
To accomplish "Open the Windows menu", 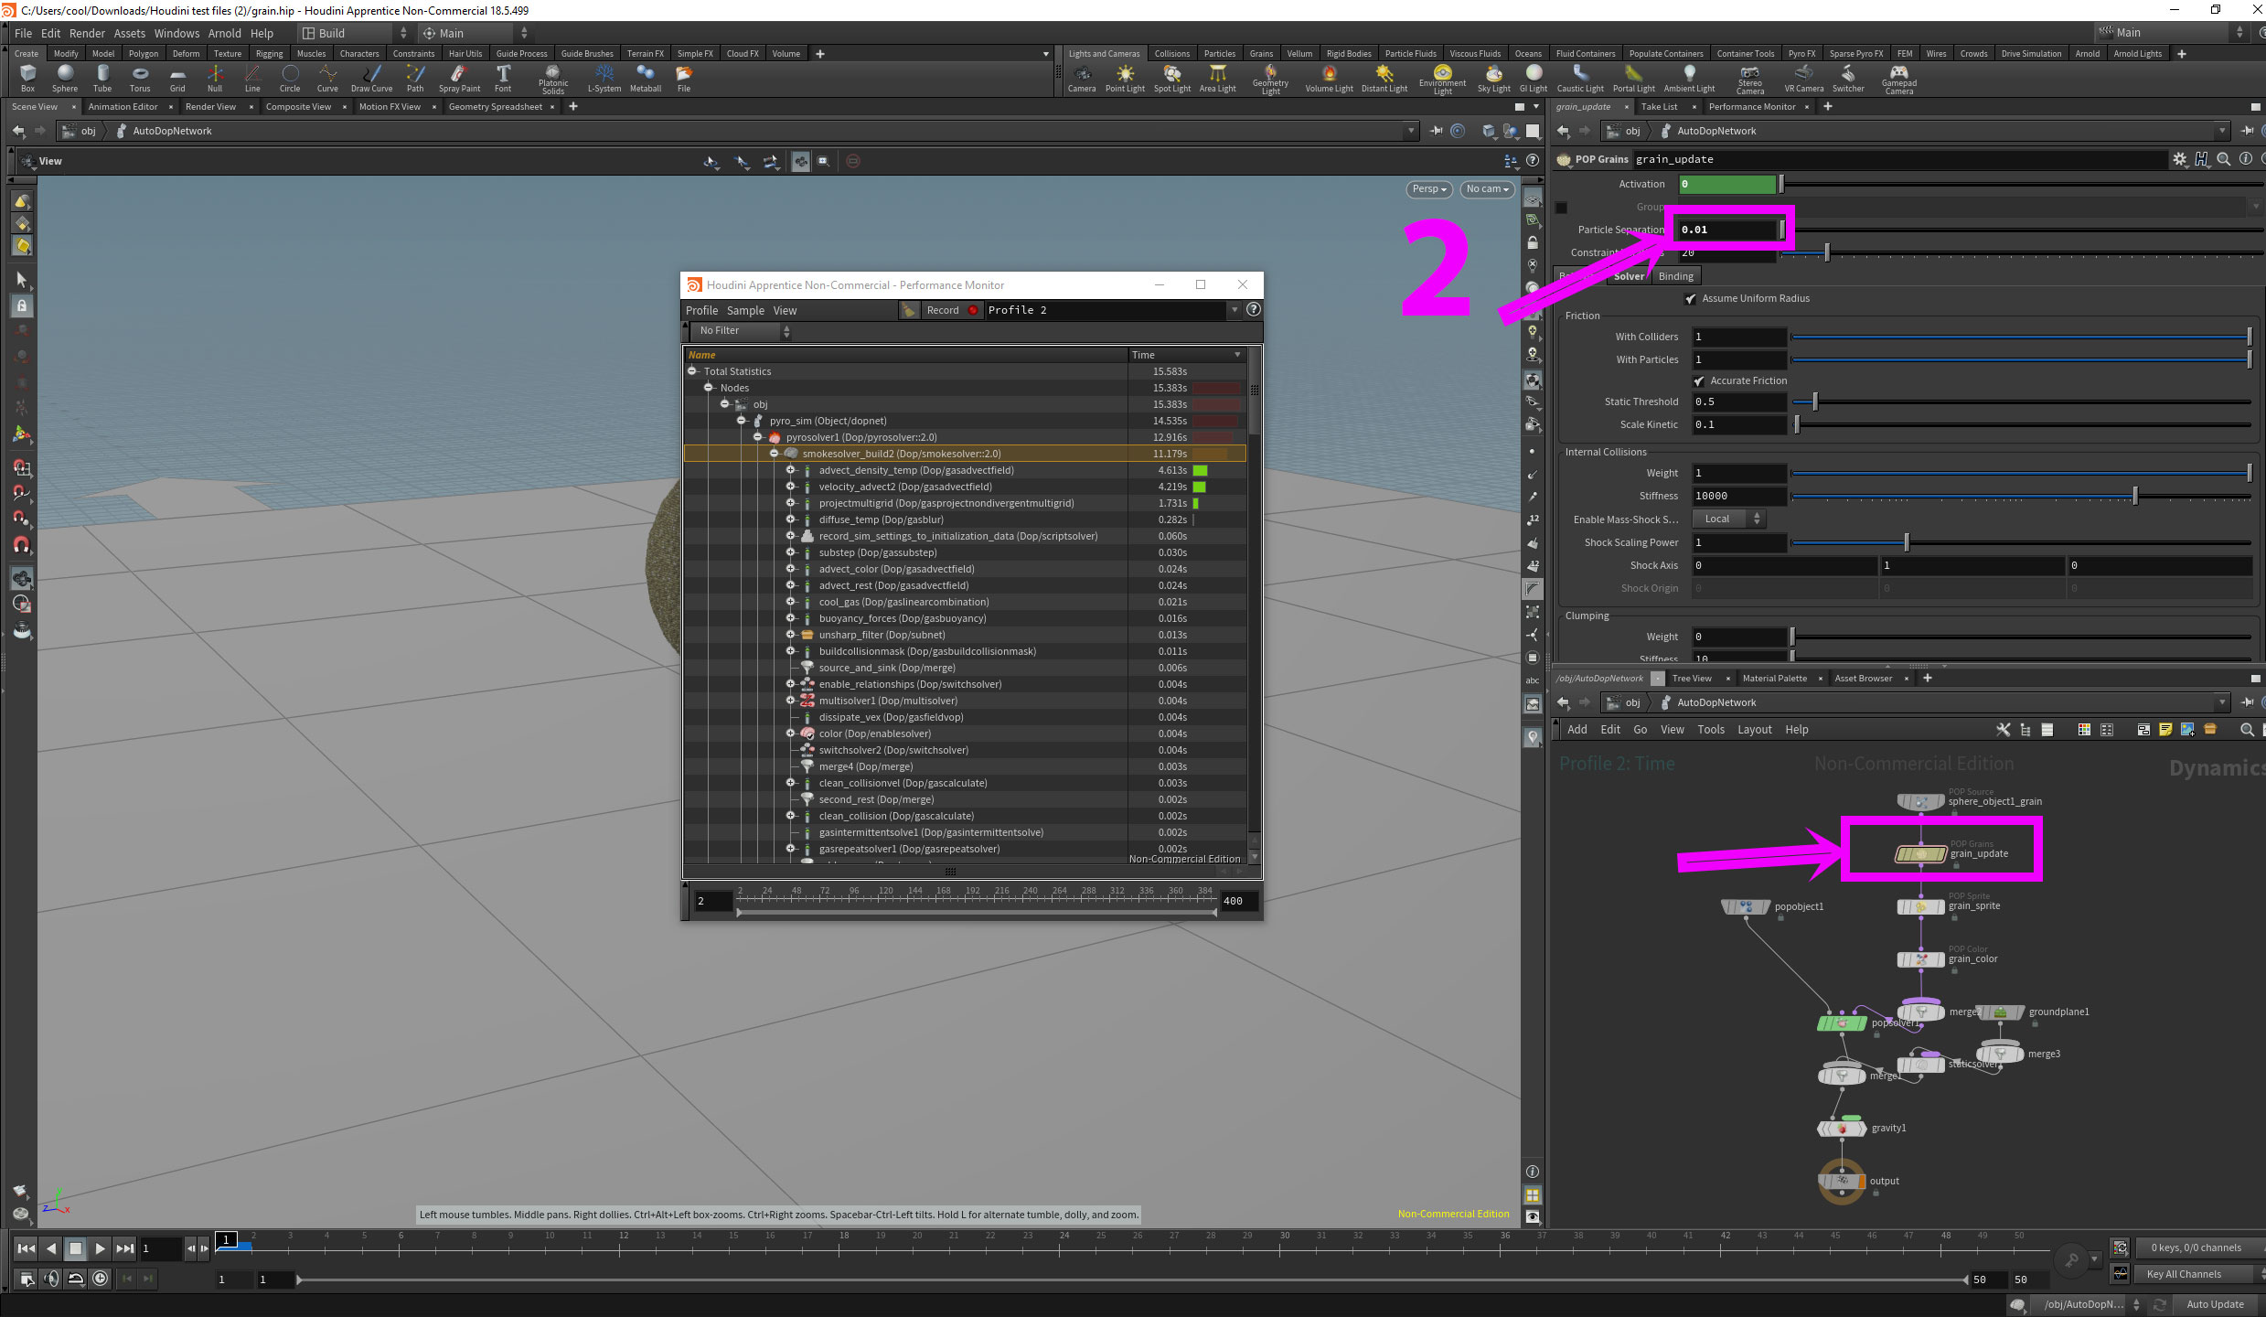I will 176,33.
